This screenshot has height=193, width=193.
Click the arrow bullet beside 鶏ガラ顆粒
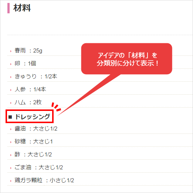11,181
